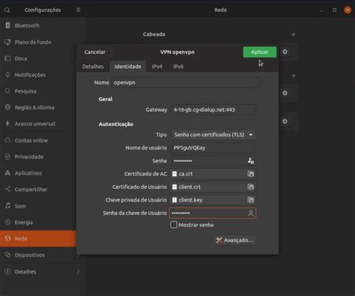Switch to the IPv4 tab
The height and width of the screenshot is (296, 355).
coord(157,67)
